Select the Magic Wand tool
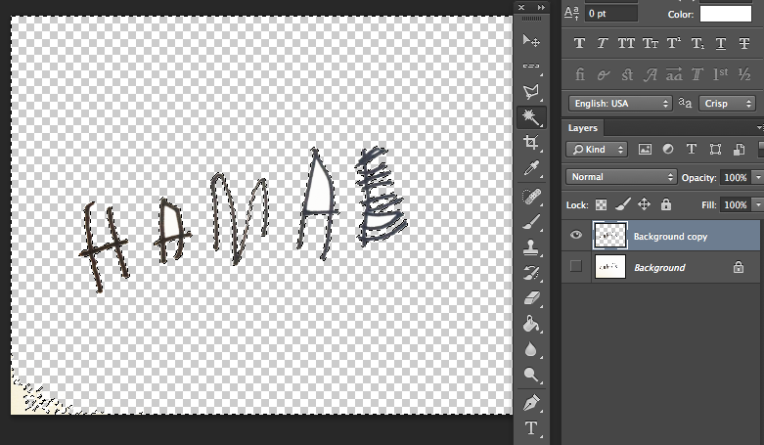The height and width of the screenshot is (445, 764). tap(530, 117)
